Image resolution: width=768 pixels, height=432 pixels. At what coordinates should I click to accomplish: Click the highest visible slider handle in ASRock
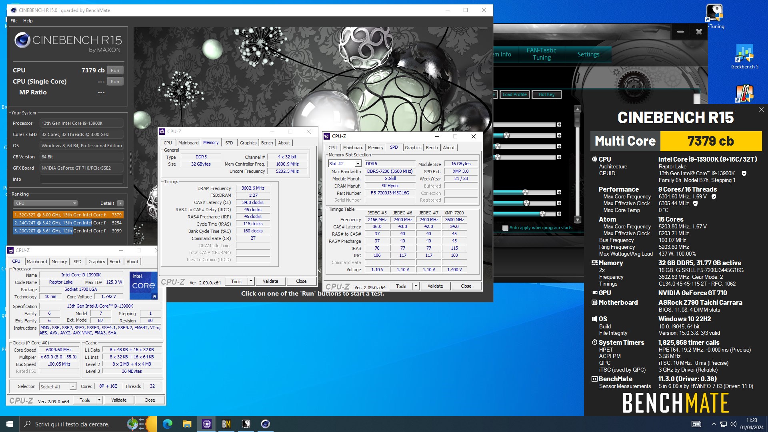[x=506, y=136]
